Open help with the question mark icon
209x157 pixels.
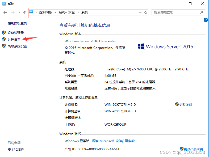(206, 20)
